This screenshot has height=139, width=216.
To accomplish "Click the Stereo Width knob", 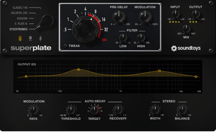I will coord(155,110).
